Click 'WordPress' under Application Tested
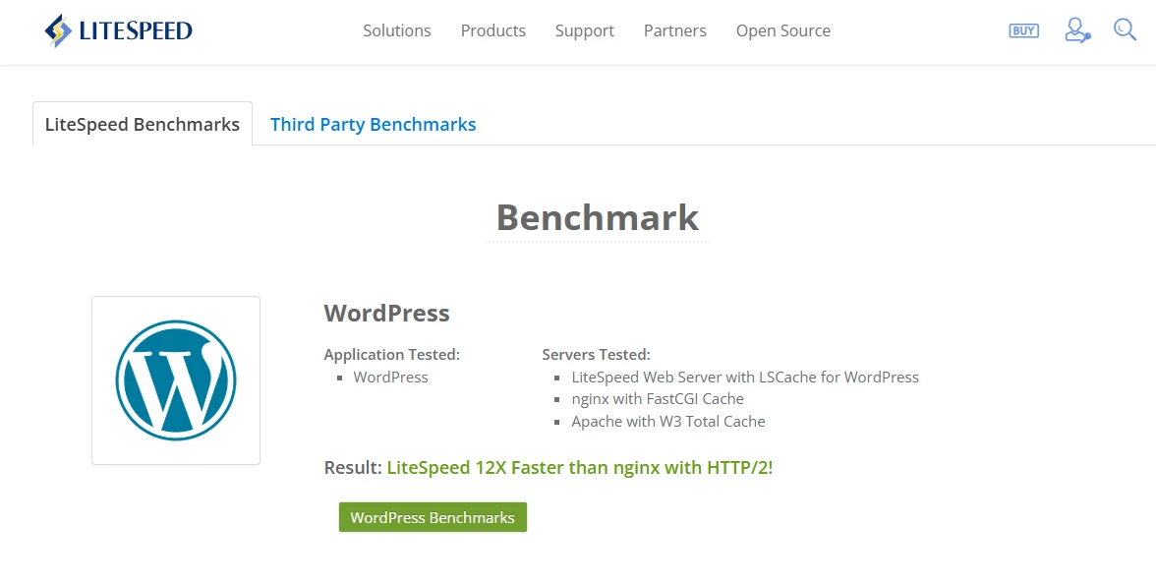Viewport: 1156px width, 582px height. pyautogui.click(x=391, y=377)
